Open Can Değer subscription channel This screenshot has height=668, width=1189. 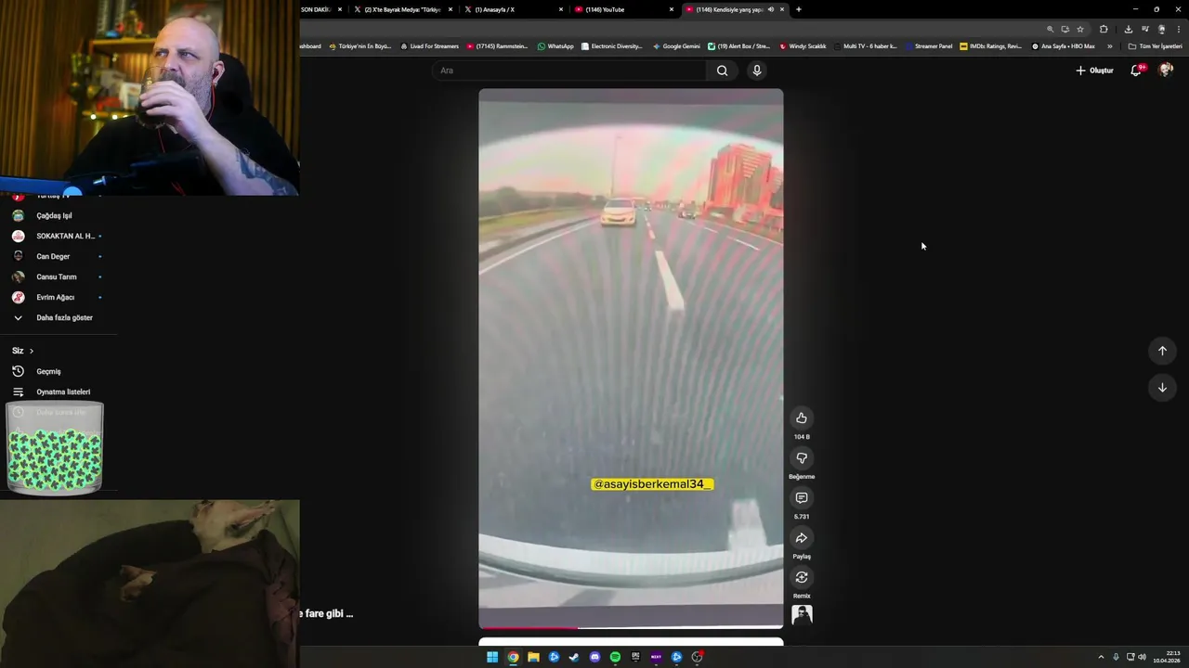(x=58, y=256)
